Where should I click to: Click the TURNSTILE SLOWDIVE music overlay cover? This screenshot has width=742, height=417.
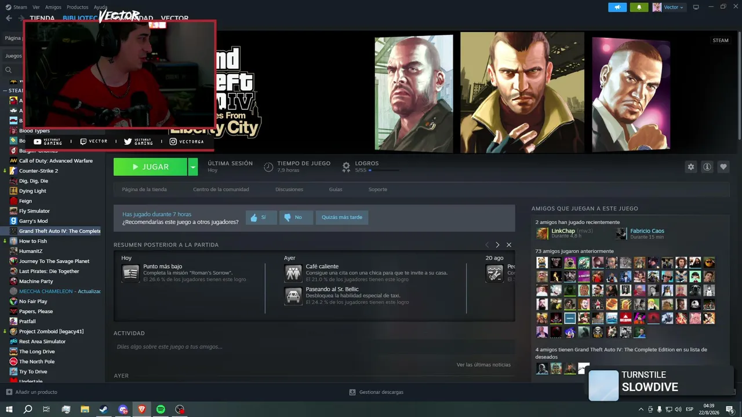tap(603, 385)
